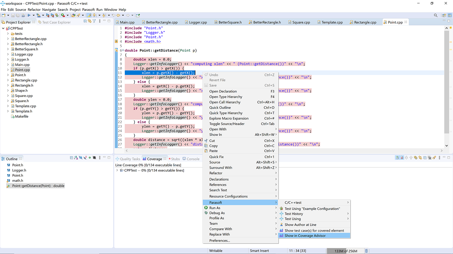Click the New file icon at toolbar start
This screenshot has height=254, width=453.
[x=4, y=15]
